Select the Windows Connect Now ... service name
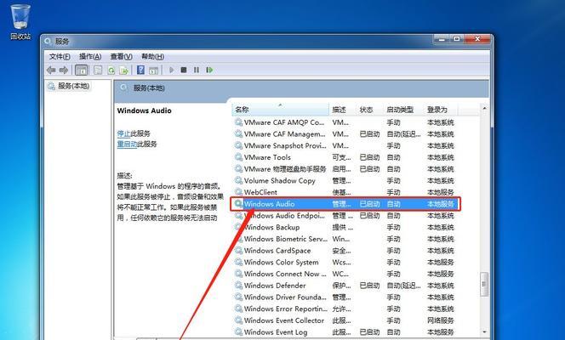565x340 pixels. 285,274
